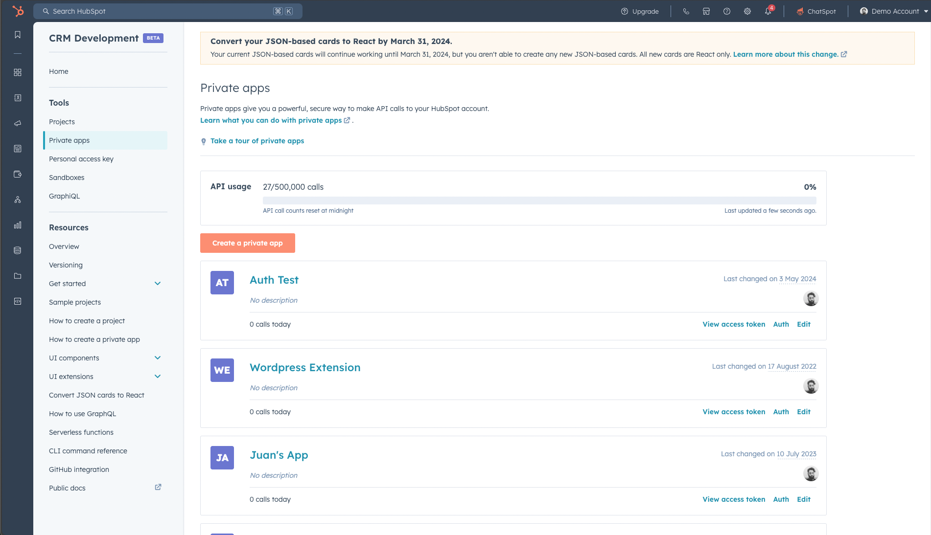Click Create a private app button
The height and width of the screenshot is (535, 931).
click(248, 243)
